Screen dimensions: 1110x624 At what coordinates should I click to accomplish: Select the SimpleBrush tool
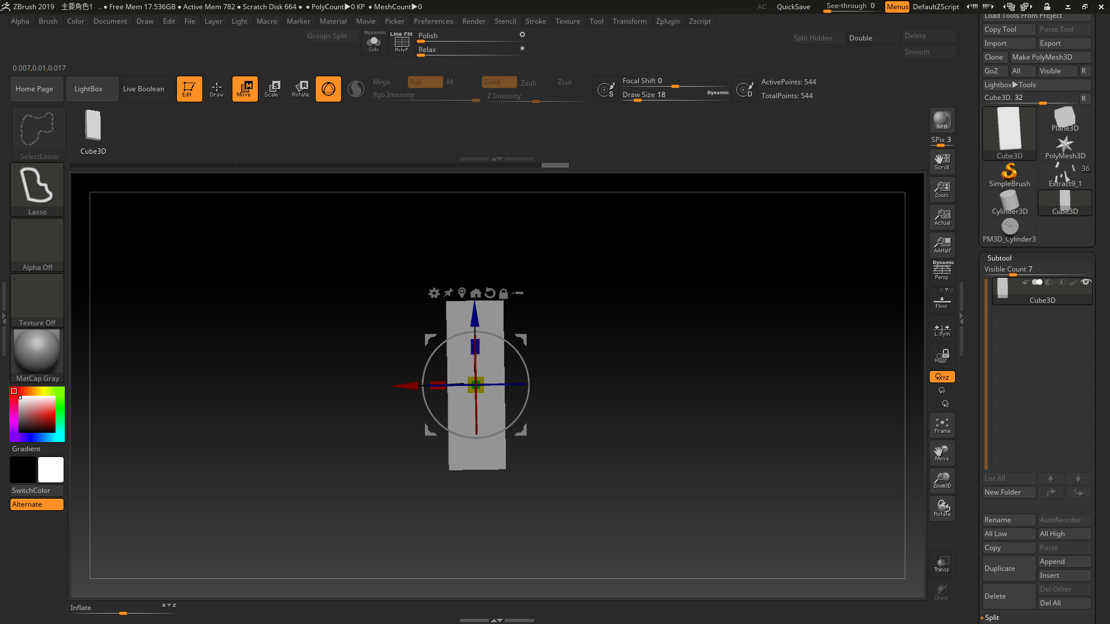pos(1009,175)
